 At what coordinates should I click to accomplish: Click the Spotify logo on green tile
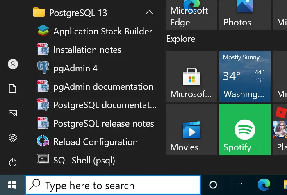point(245,130)
